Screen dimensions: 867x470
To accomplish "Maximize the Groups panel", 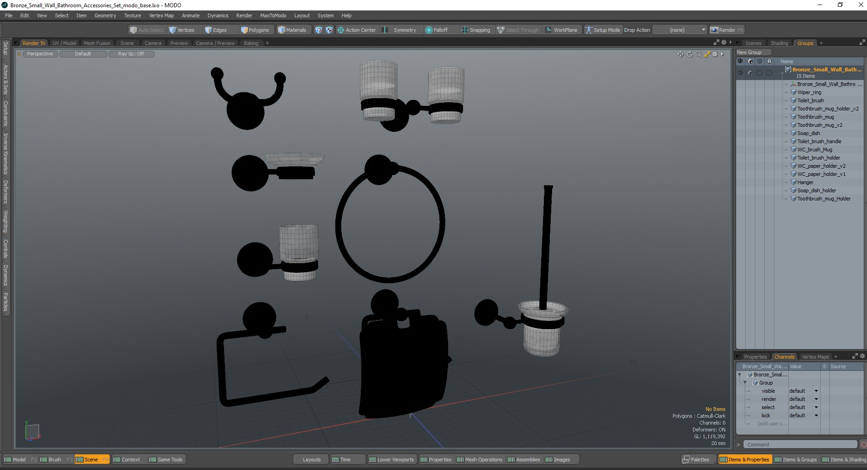I will click(862, 43).
